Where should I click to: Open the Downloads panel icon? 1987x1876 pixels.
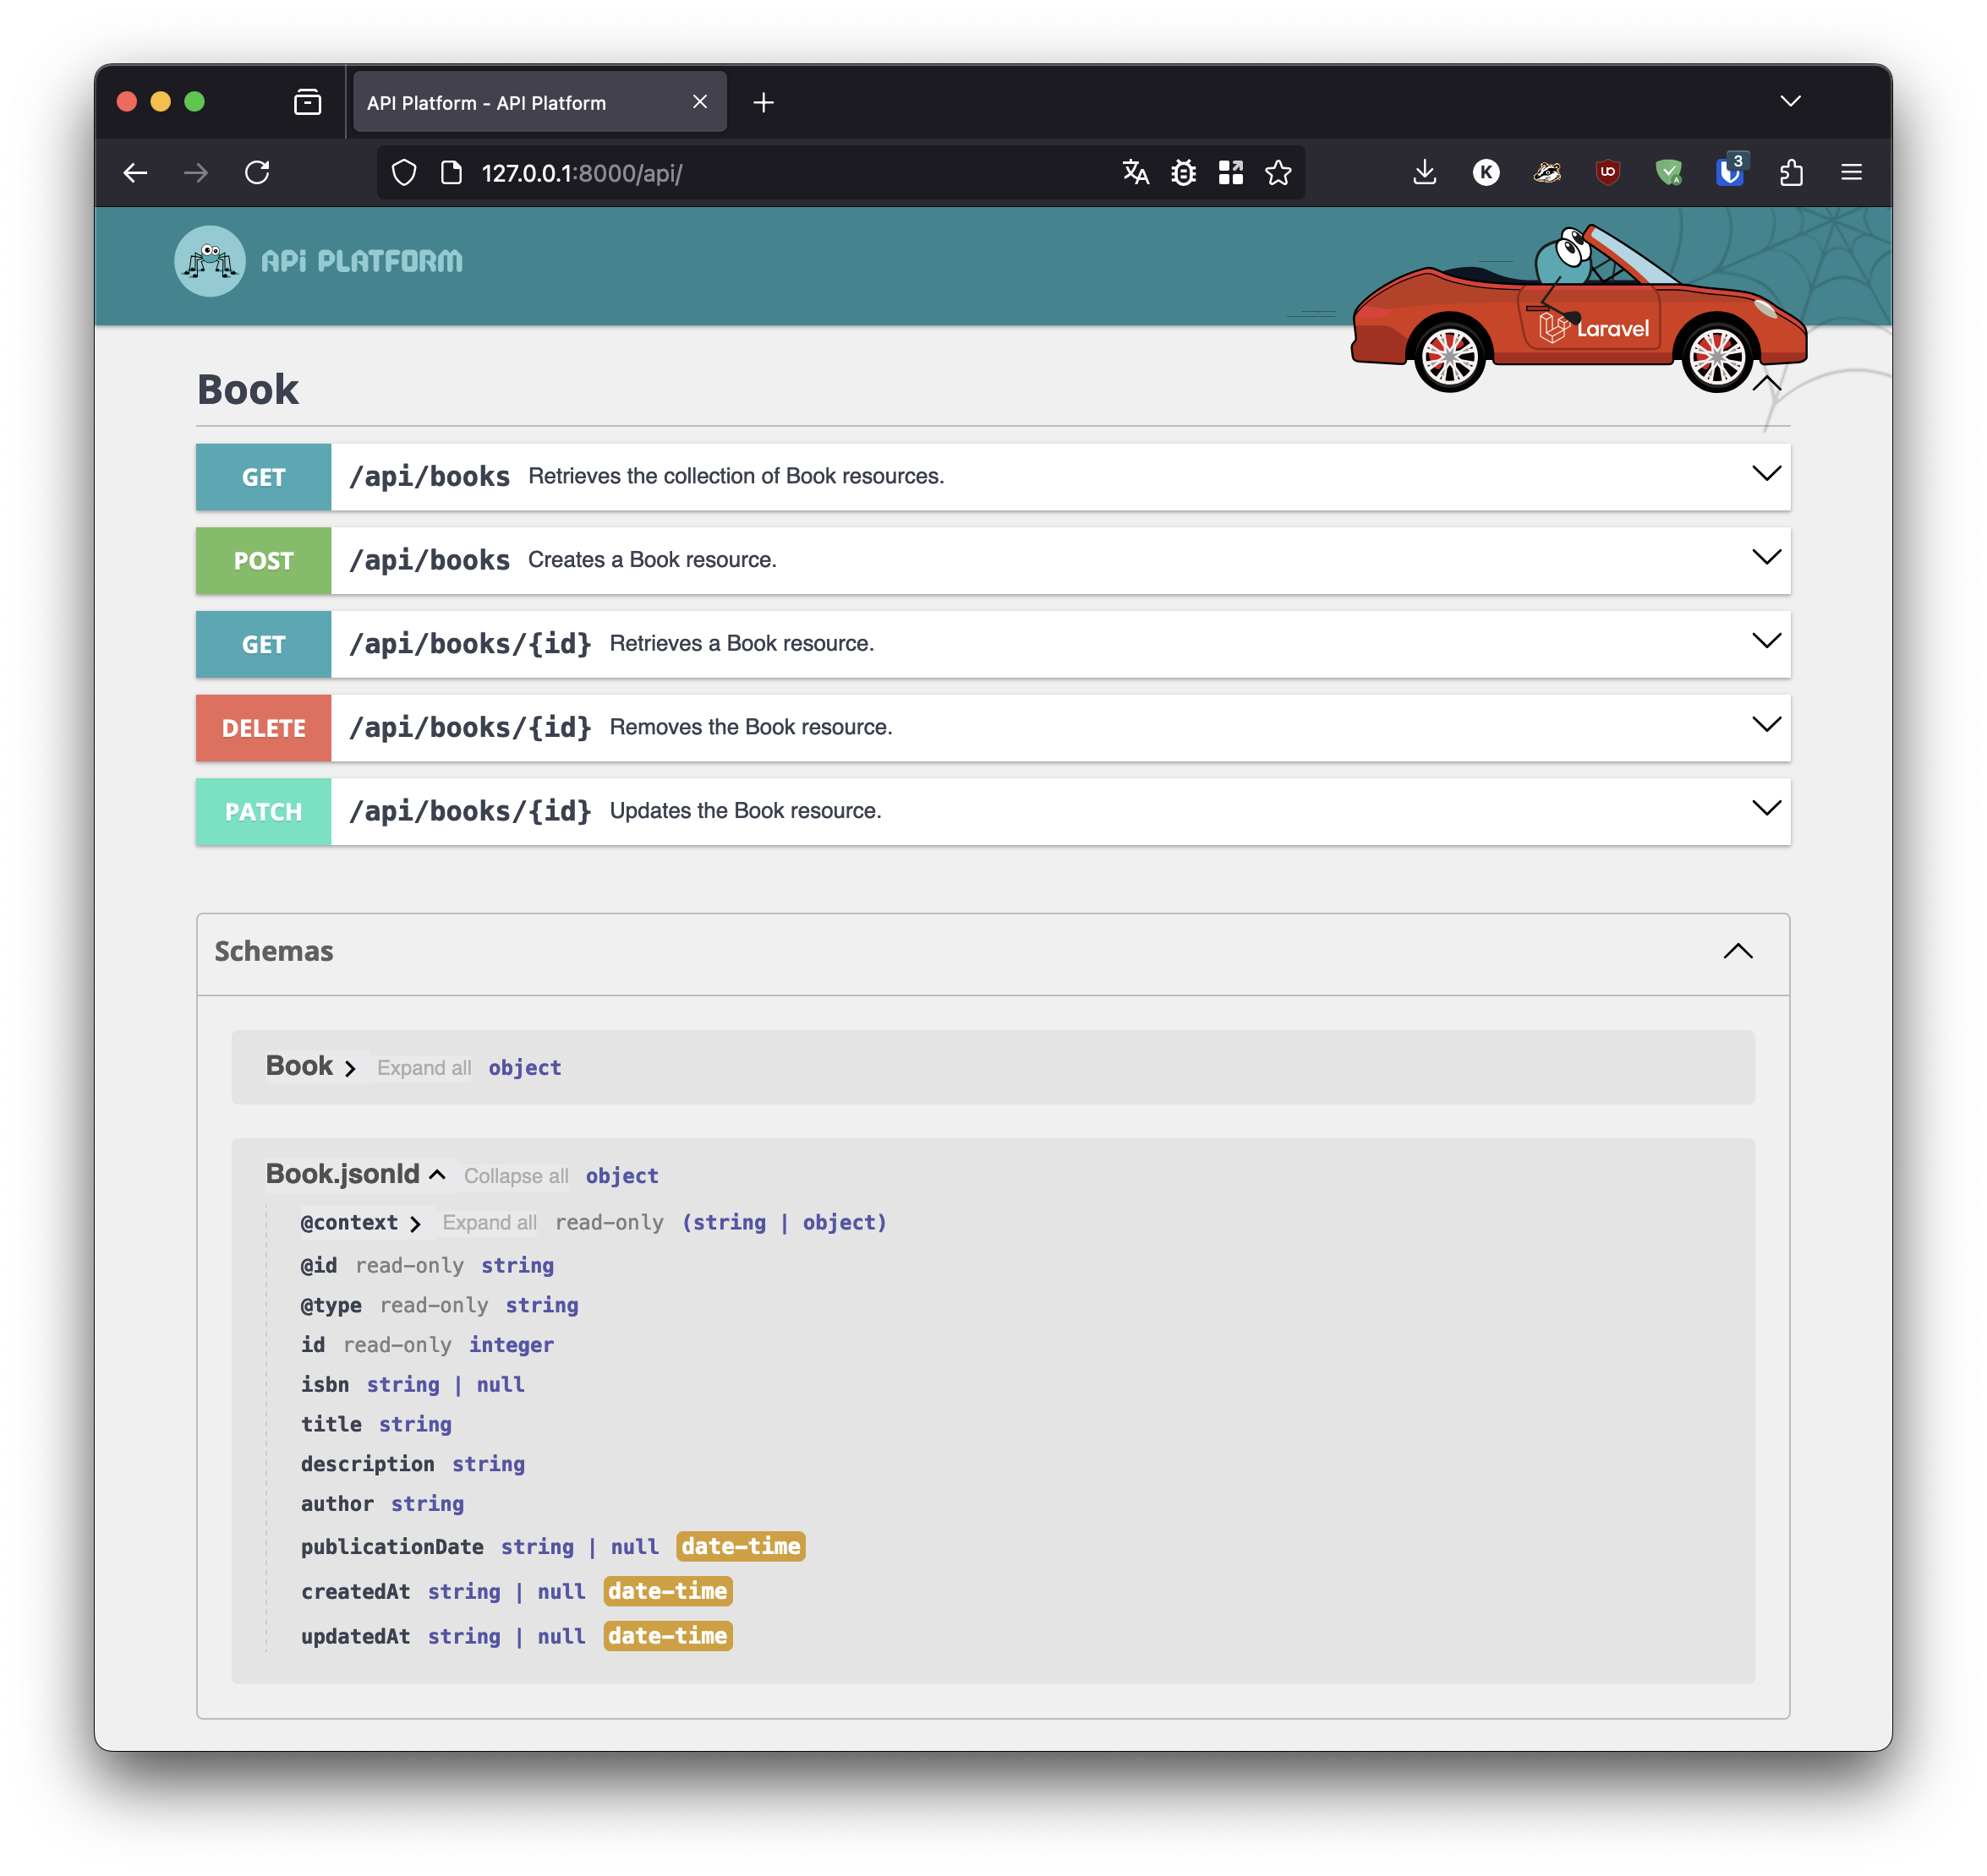pos(1424,172)
